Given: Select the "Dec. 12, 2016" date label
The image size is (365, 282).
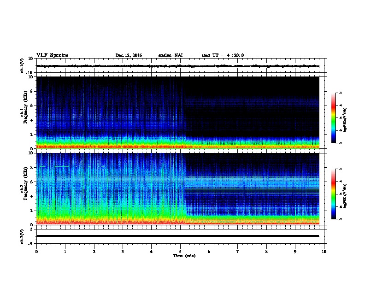Looking at the screenshot, I should (129, 55).
